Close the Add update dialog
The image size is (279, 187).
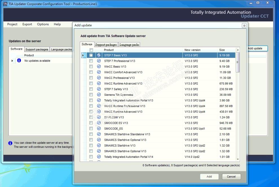pos(244,26)
